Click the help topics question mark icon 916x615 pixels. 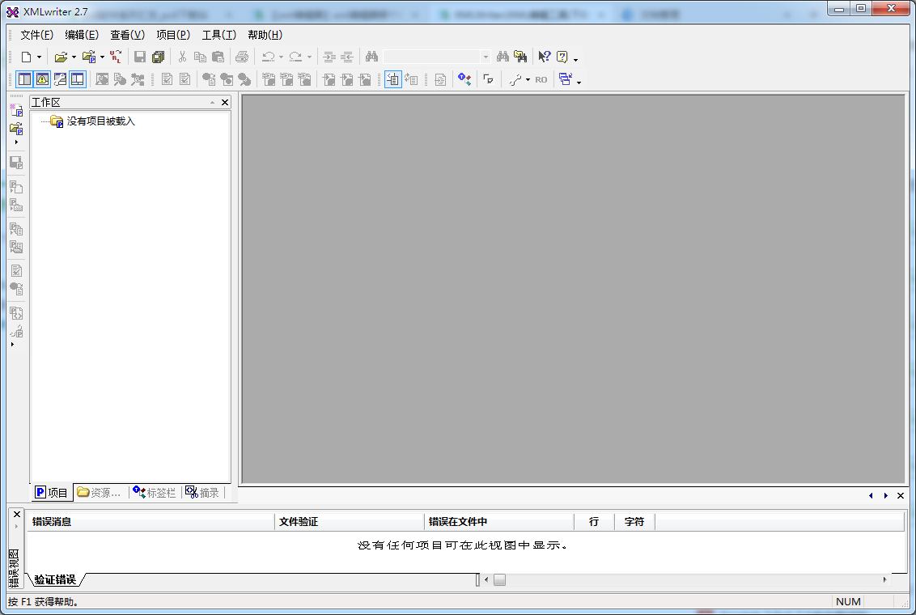coord(562,57)
